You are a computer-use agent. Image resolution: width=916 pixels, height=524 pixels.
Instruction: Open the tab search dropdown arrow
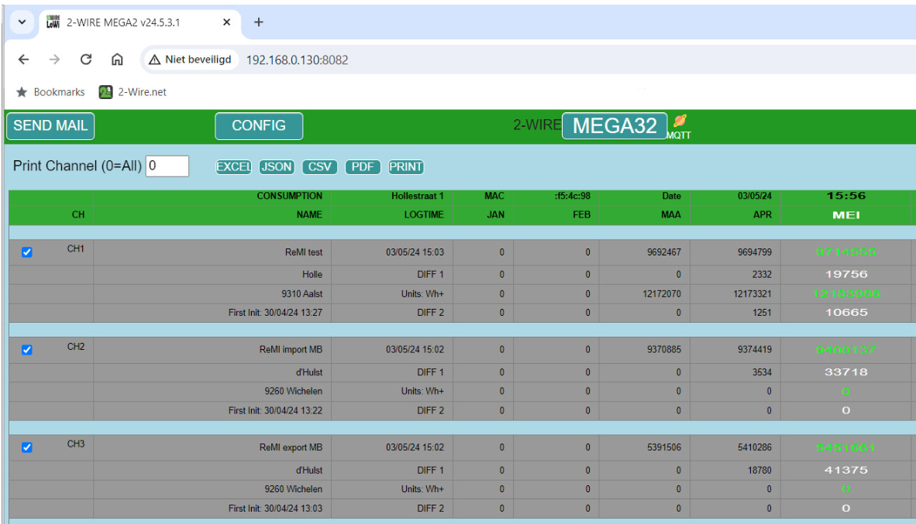point(22,22)
